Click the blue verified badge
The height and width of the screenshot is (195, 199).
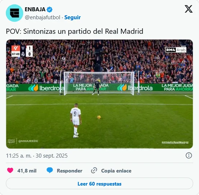(x=50, y=9)
